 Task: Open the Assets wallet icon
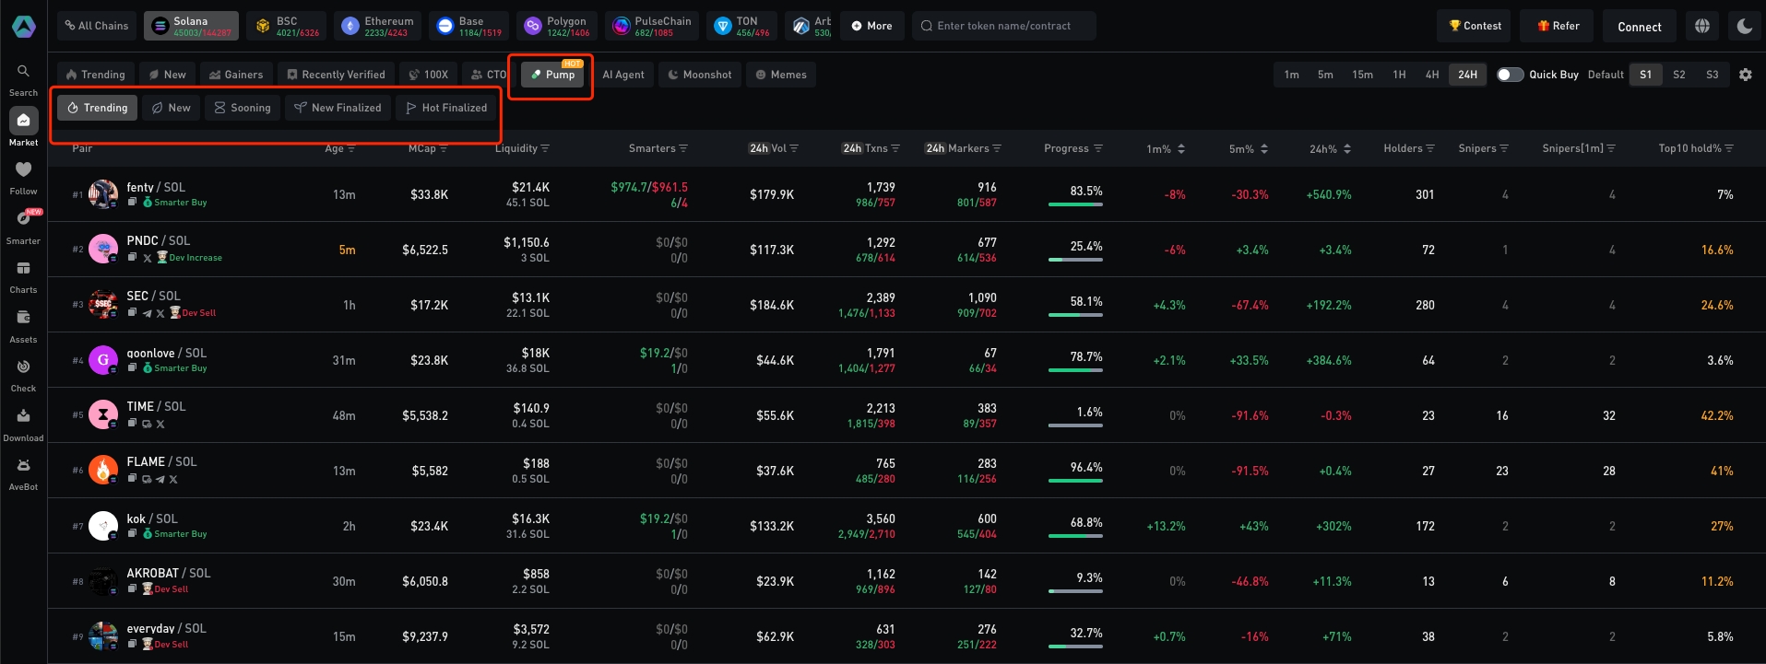23,318
